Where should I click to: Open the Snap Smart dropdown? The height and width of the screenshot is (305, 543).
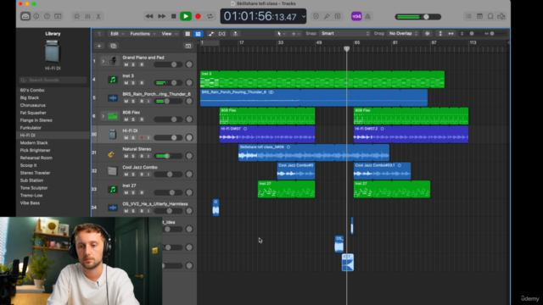tap(344, 34)
